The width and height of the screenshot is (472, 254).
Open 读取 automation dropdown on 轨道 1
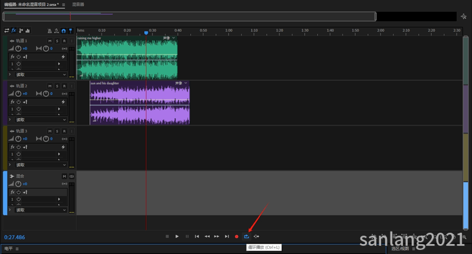[x=41, y=74]
